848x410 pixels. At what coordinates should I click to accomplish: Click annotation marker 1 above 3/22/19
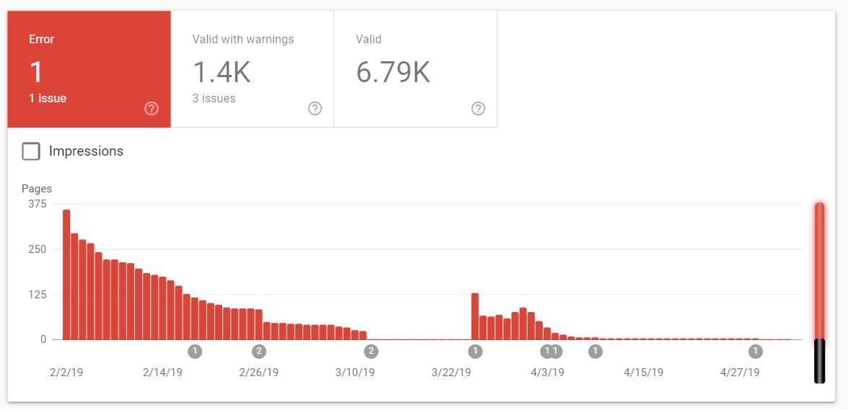[x=475, y=352]
